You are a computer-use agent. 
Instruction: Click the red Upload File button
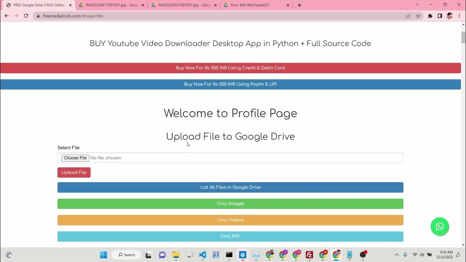74,172
